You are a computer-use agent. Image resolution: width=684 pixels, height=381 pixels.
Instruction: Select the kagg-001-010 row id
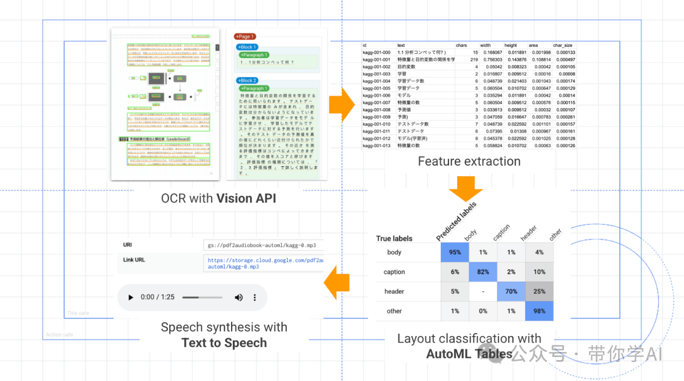pyautogui.click(x=376, y=124)
